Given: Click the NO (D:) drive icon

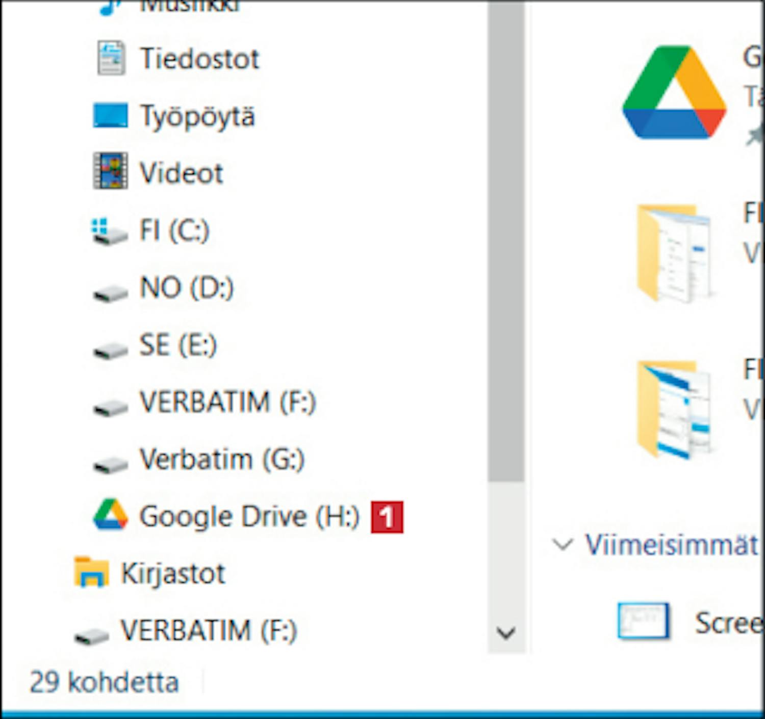Looking at the screenshot, I should click(x=110, y=292).
